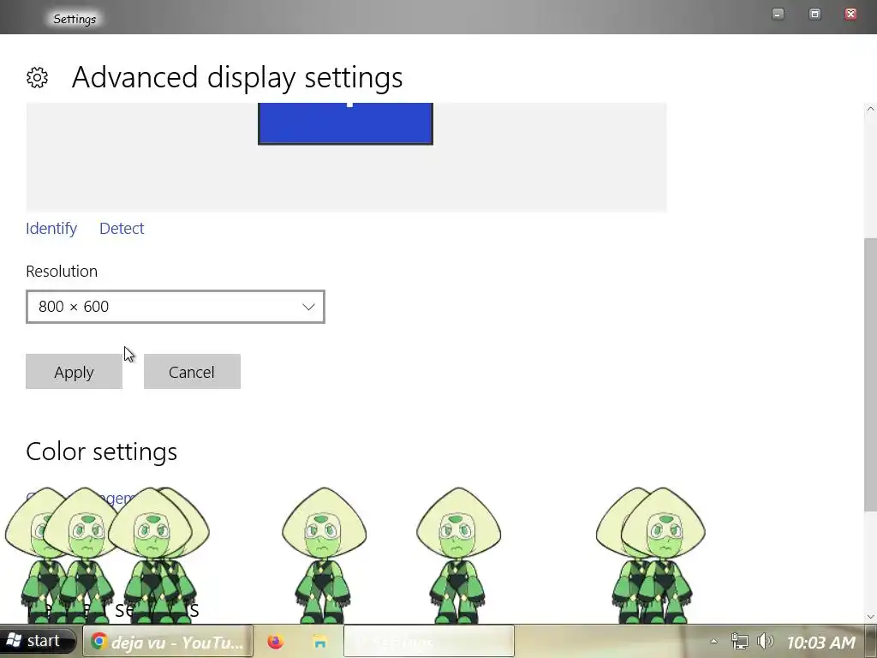
Task: Click the volume speaker tray icon
Action: 765,641
